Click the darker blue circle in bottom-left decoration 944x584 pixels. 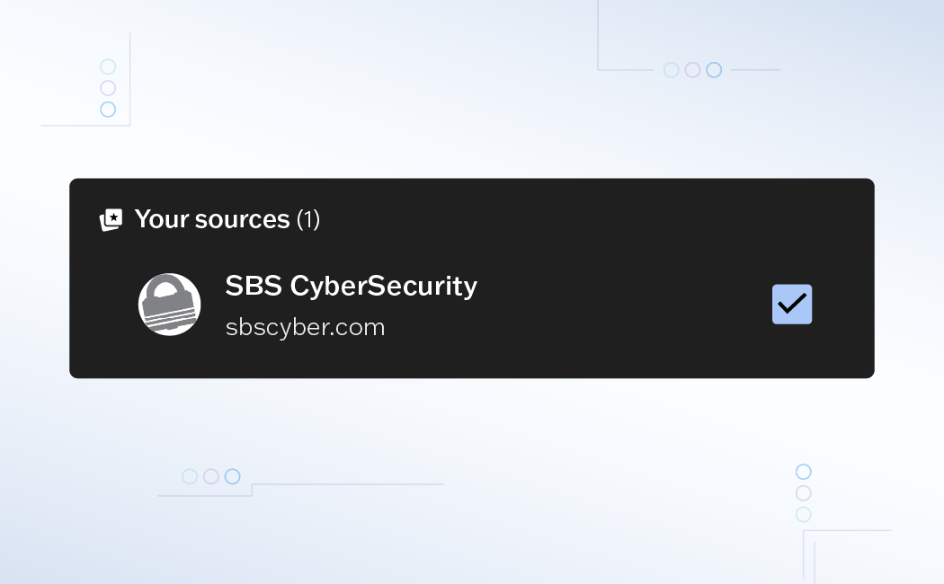(233, 476)
